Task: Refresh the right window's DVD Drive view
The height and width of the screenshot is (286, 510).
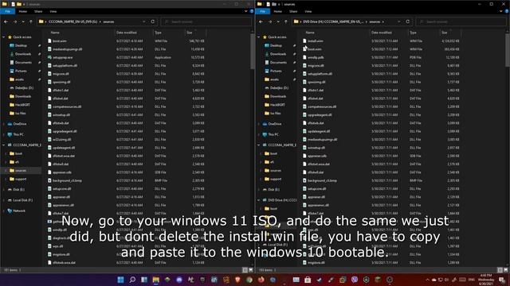Action: (x=407, y=21)
